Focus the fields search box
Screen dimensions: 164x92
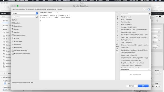24,17
